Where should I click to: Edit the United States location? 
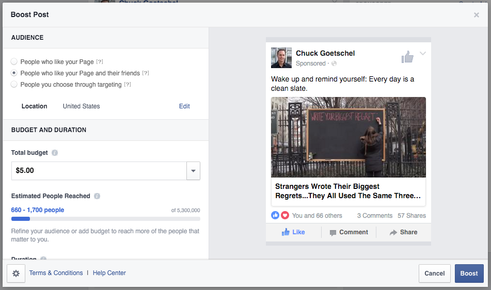click(x=184, y=106)
